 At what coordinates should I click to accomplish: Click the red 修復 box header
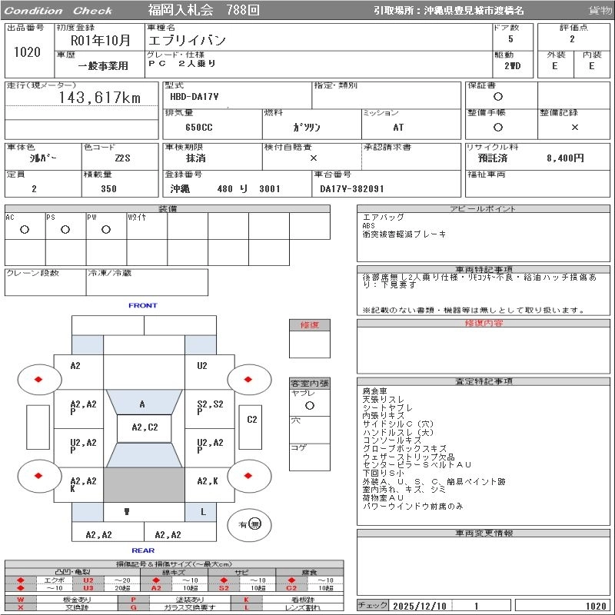click(x=310, y=324)
